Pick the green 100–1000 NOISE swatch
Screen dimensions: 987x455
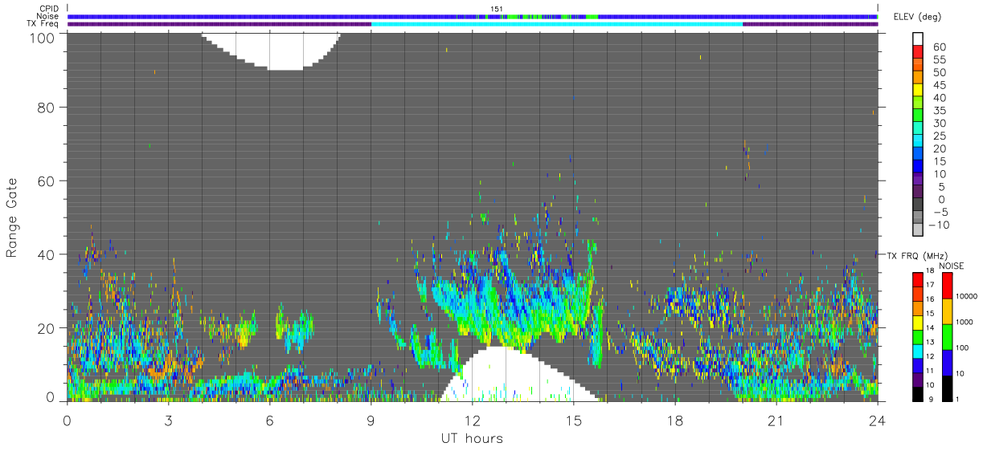[947, 336]
